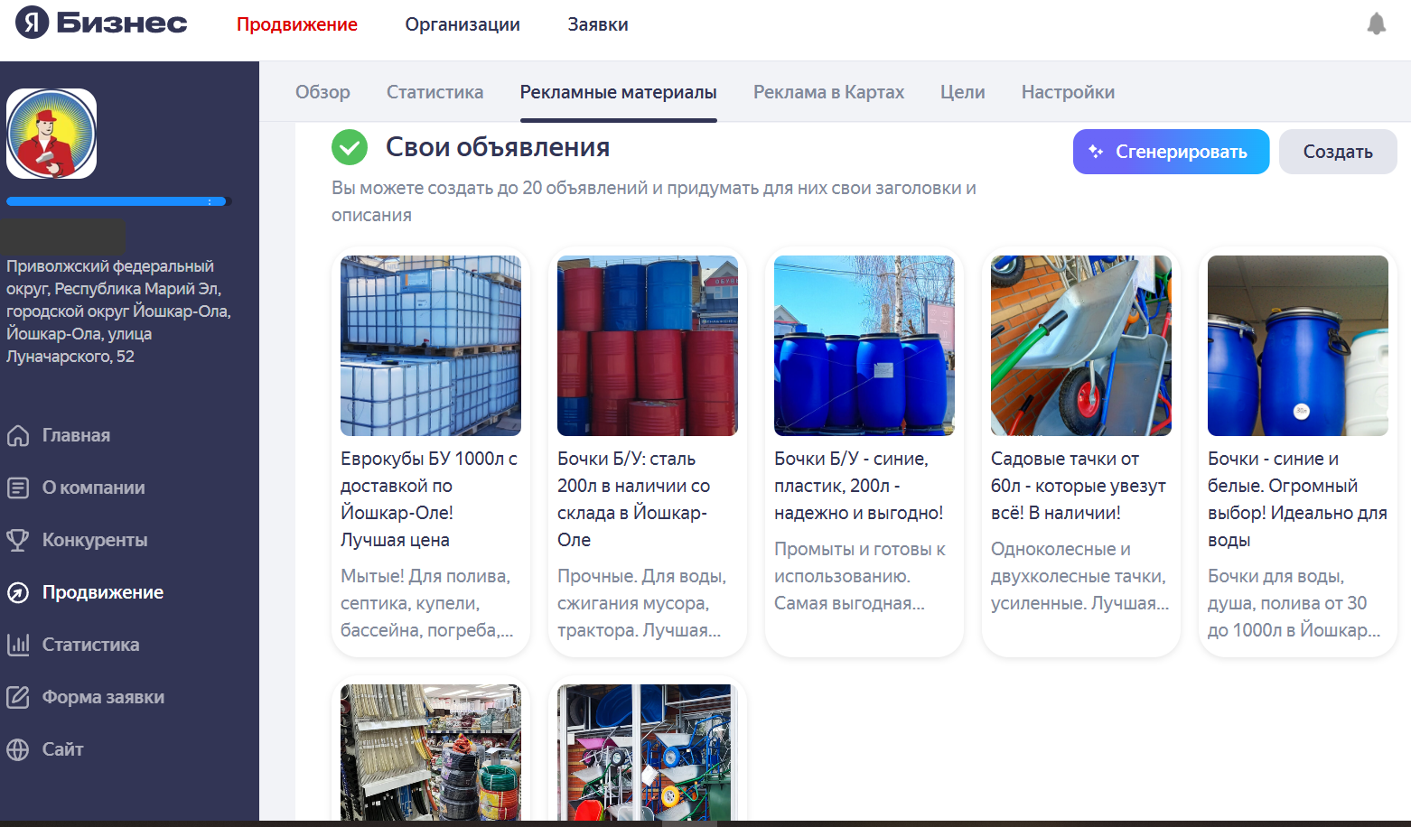Click the Продвижение arrow circle icon
The image size is (1411, 827).
click(x=18, y=592)
